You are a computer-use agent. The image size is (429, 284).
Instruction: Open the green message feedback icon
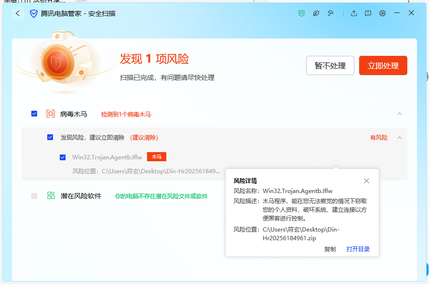[x=301, y=13]
